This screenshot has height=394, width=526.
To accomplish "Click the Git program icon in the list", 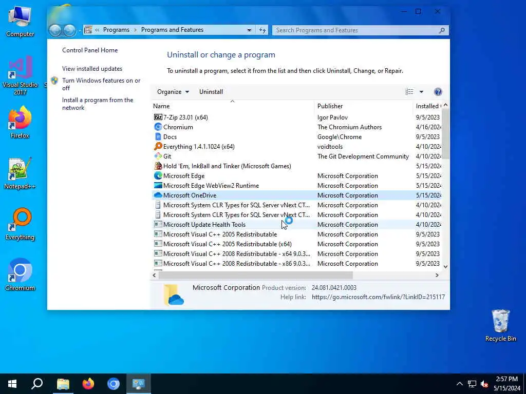I will point(158,156).
